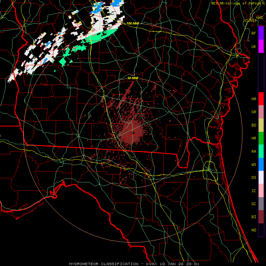This screenshot has width=266, height=266.
Task: Click the 'NEXLAB-College of DuPage' title text
Action: [x=236, y=3]
